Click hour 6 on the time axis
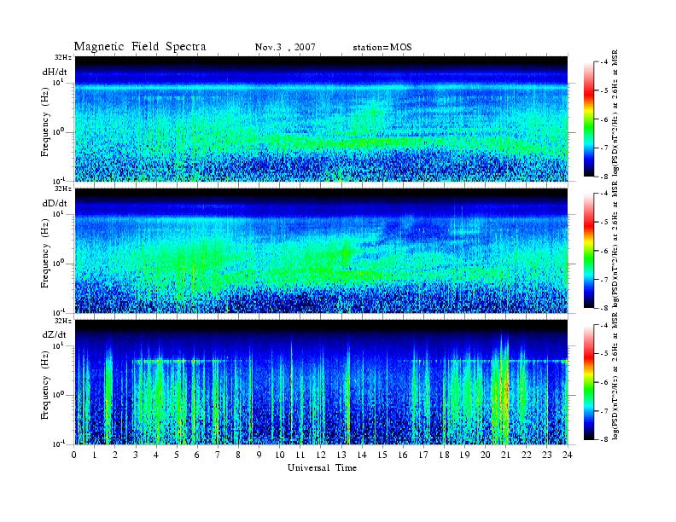Viewport: 676px width, 522px height. tap(197, 455)
